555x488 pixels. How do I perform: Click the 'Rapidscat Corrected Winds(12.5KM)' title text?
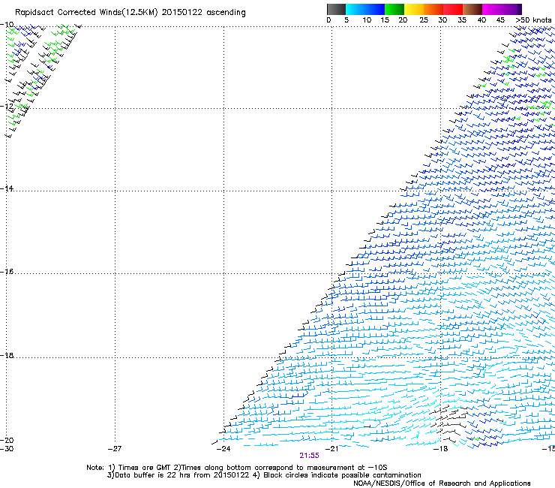86,13
